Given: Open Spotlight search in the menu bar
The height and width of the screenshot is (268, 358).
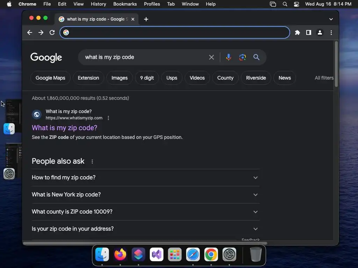Looking at the screenshot, I should pyautogui.click(x=285, y=4).
